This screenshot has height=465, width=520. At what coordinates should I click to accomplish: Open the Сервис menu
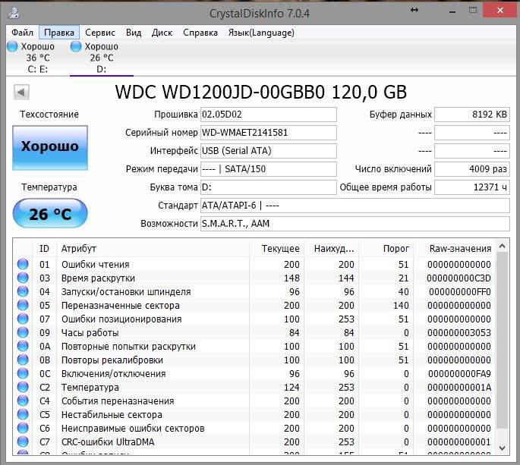coord(100,33)
